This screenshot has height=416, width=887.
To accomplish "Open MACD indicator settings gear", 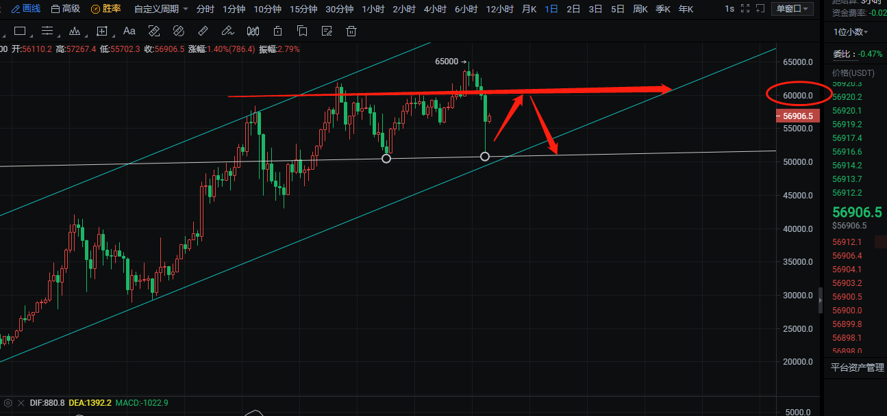I will [x=8, y=403].
